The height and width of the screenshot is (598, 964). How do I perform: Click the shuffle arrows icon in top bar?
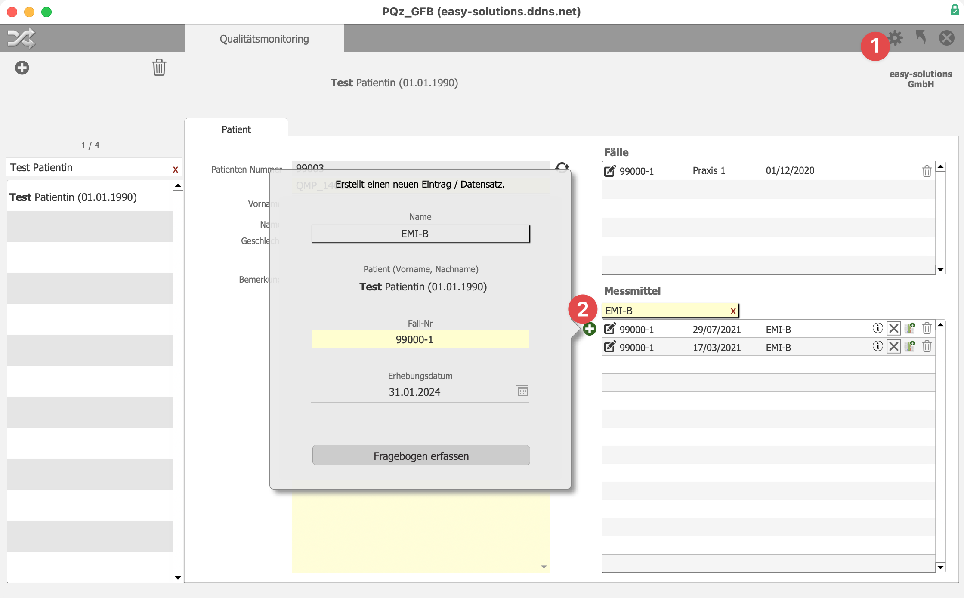21,38
